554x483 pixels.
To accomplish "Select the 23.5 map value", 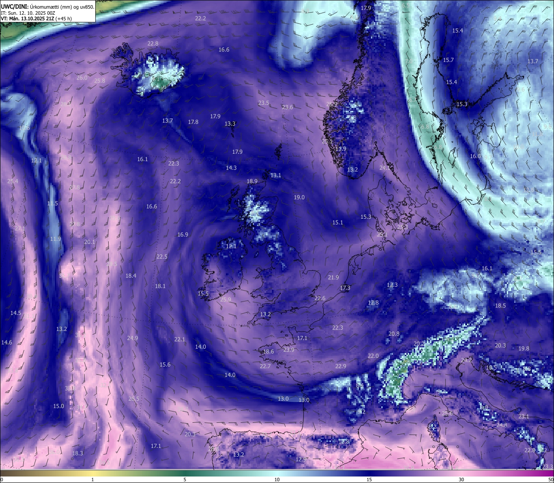I will coord(264,103).
